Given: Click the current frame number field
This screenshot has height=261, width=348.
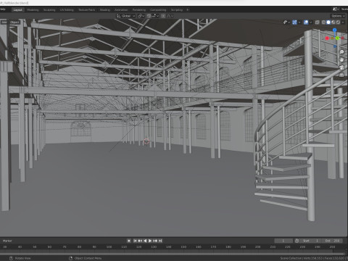Looking at the screenshot, I should click(x=283, y=241).
